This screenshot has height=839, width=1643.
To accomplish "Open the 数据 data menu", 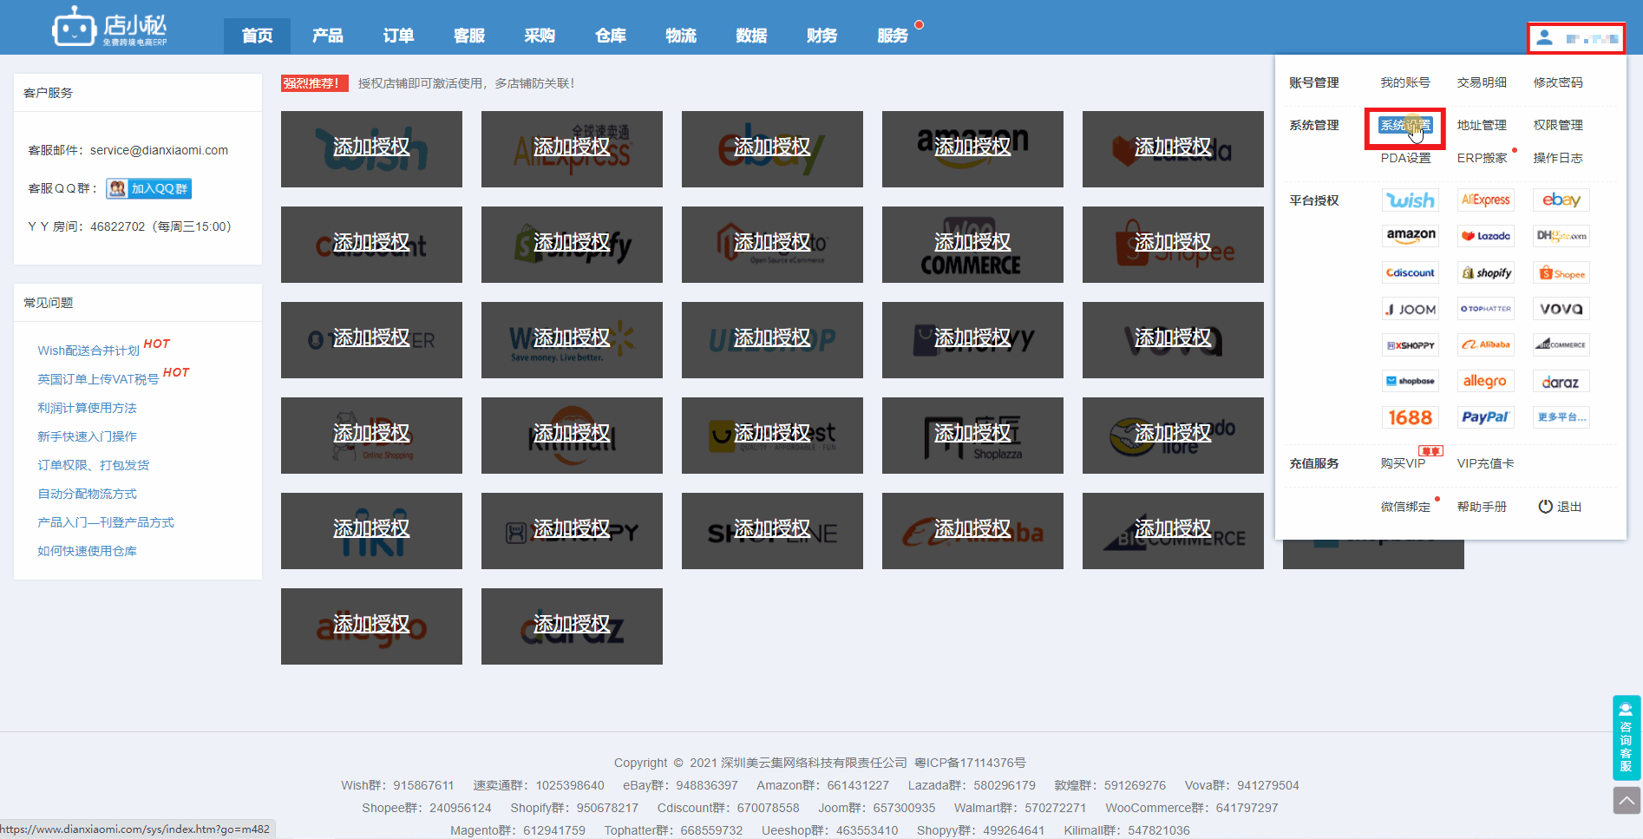I will coord(751,36).
